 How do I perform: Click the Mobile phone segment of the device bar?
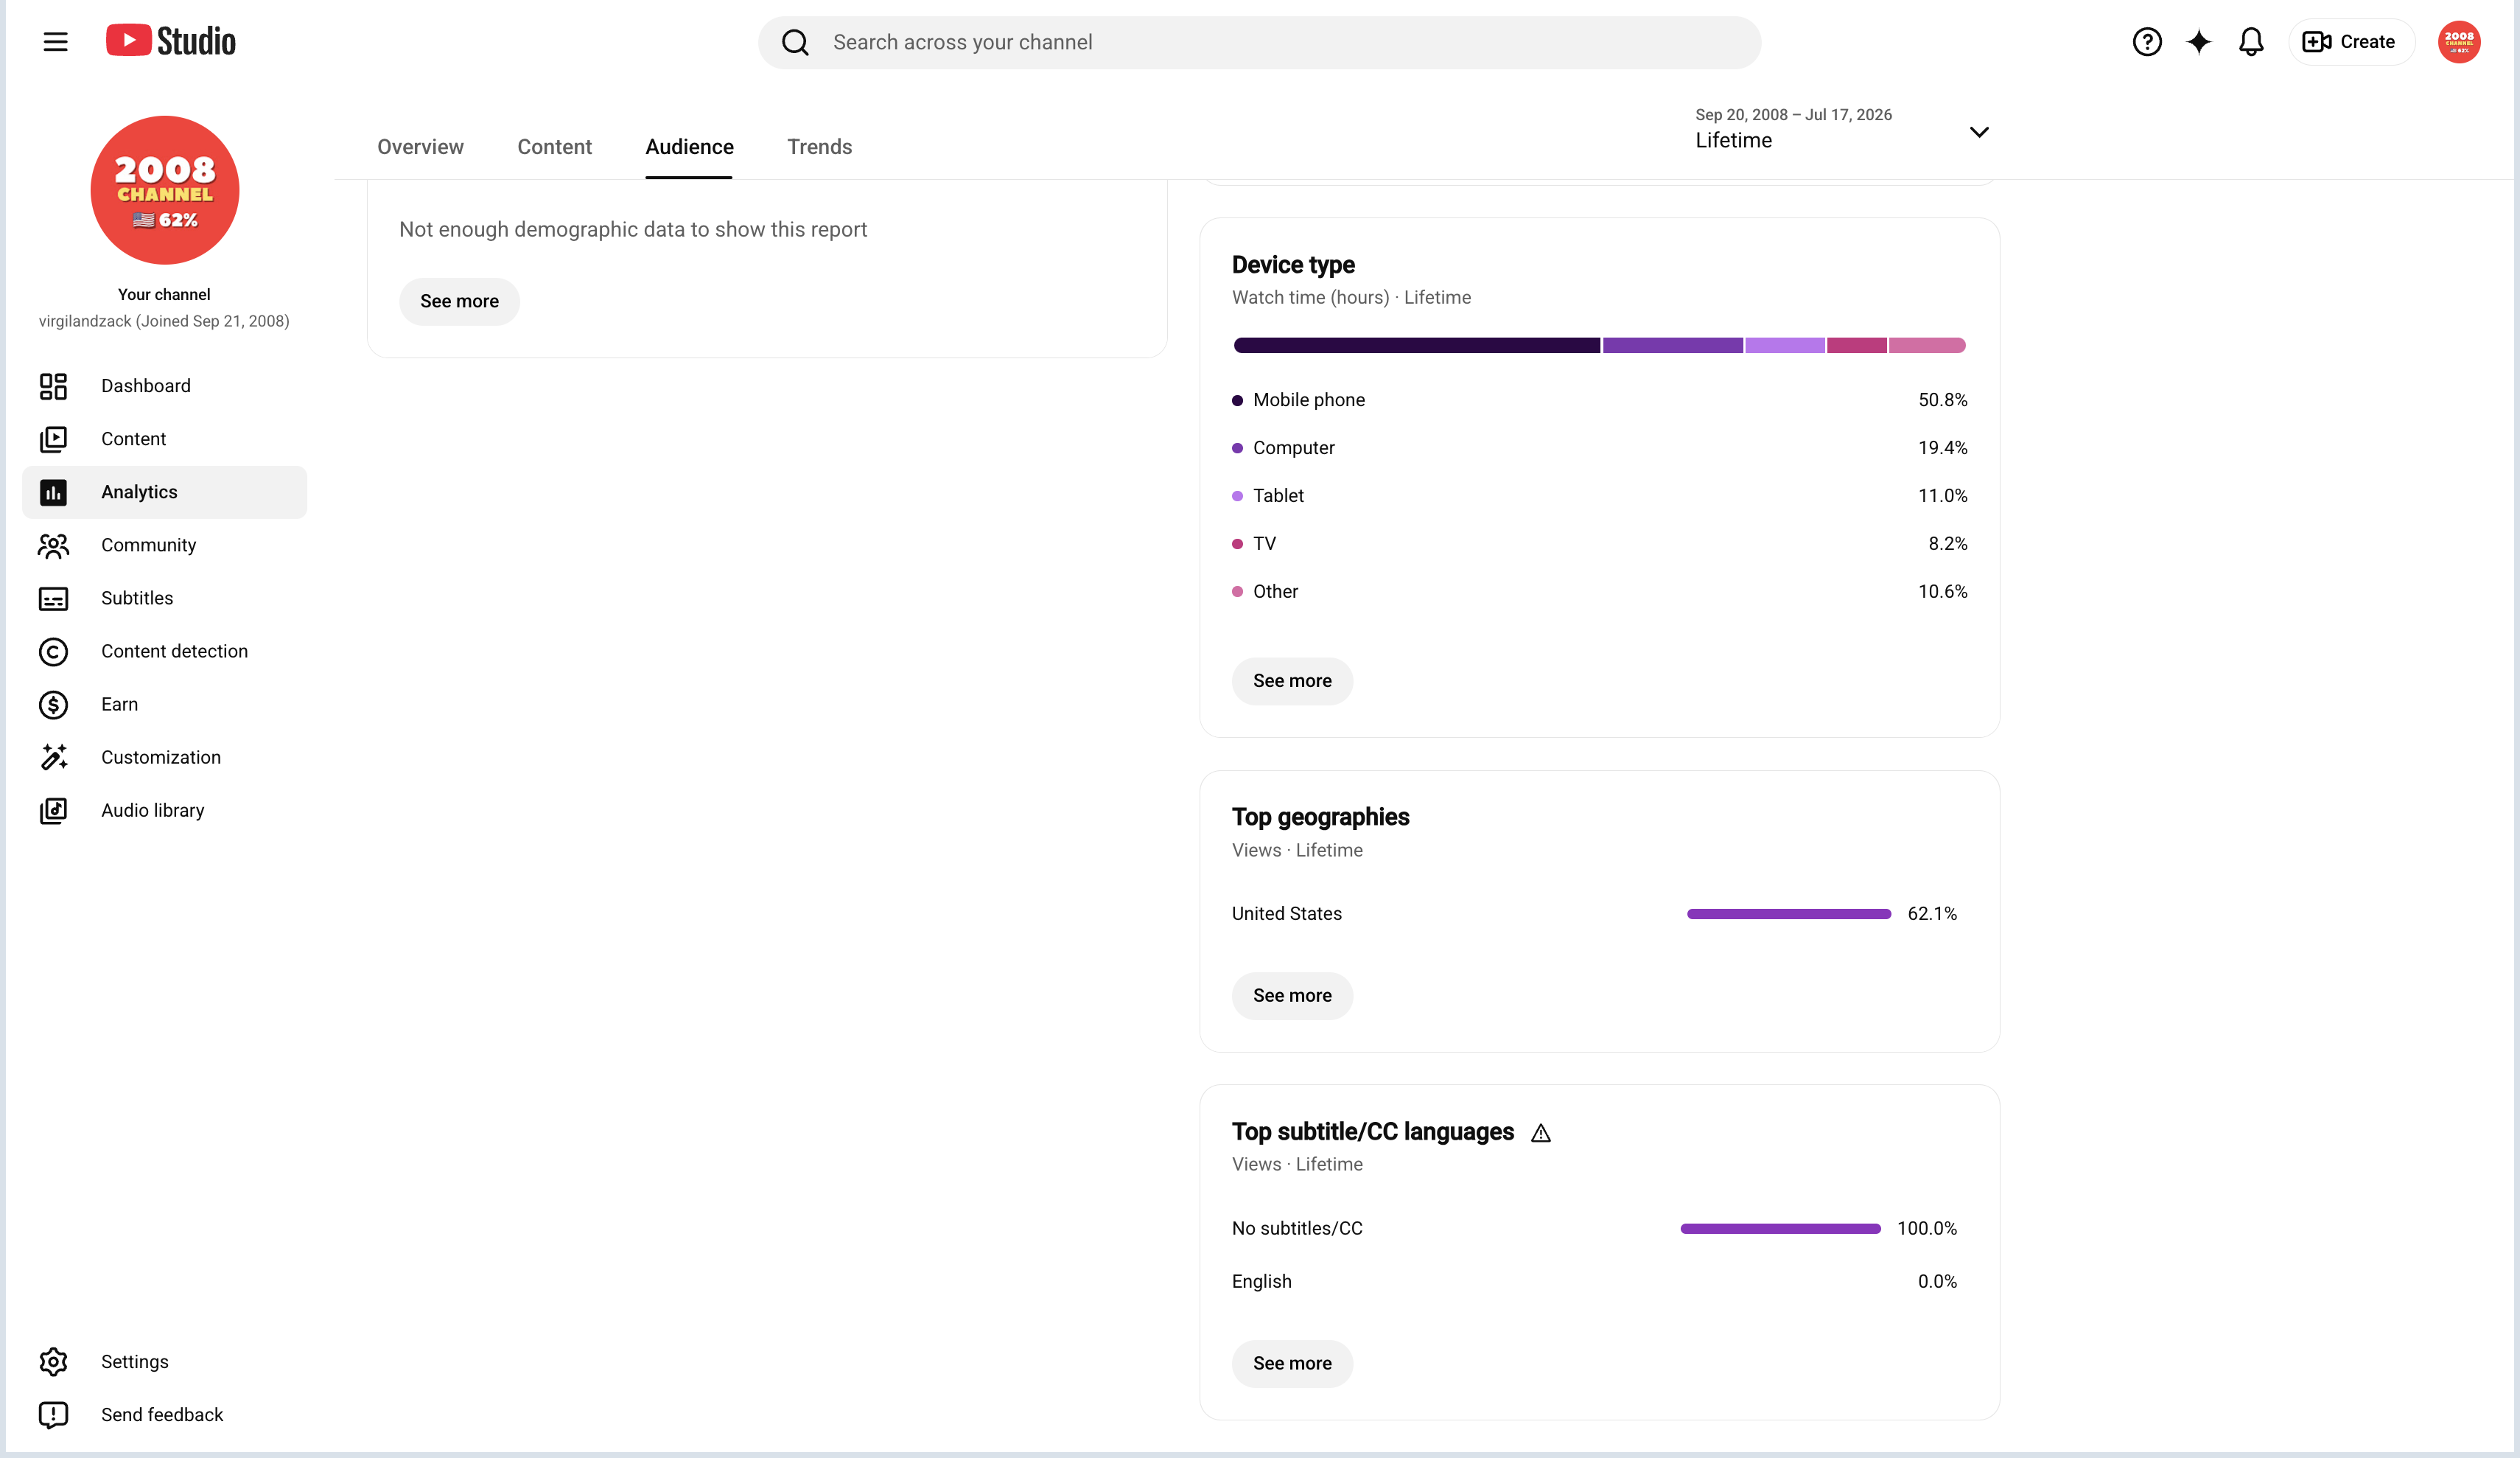coord(1417,345)
